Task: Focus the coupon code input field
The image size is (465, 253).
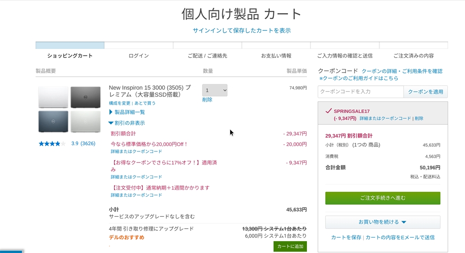Action: coord(361,92)
